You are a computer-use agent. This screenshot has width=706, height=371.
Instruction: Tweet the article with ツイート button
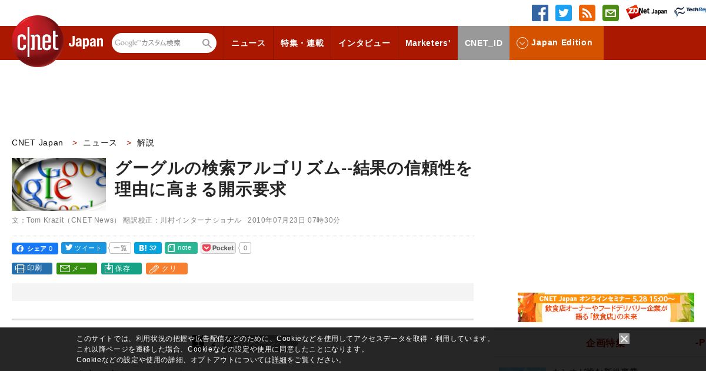(x=84, y=248)
